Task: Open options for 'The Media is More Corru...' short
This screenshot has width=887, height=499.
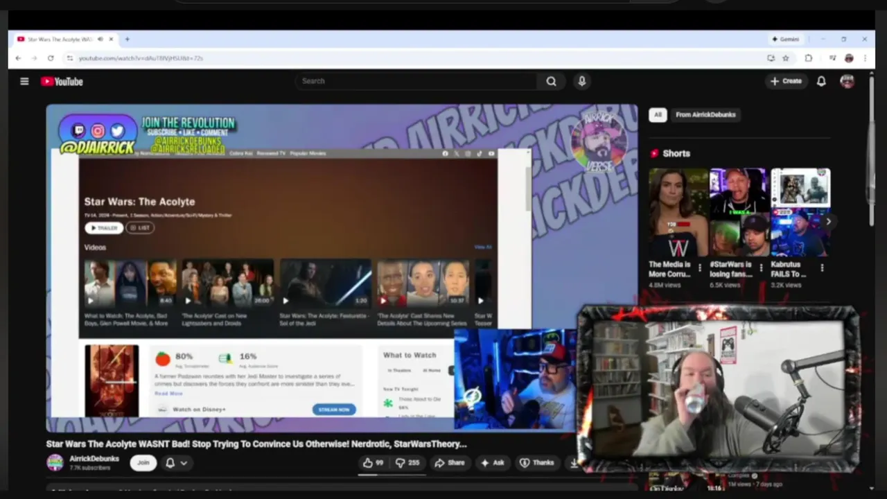Action: click(x=700, y=268)
